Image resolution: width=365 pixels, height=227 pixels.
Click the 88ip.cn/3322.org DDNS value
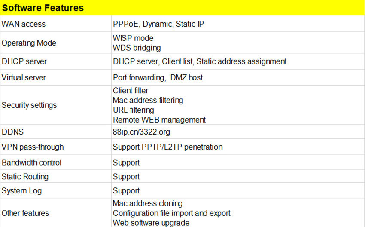point(142,132)
